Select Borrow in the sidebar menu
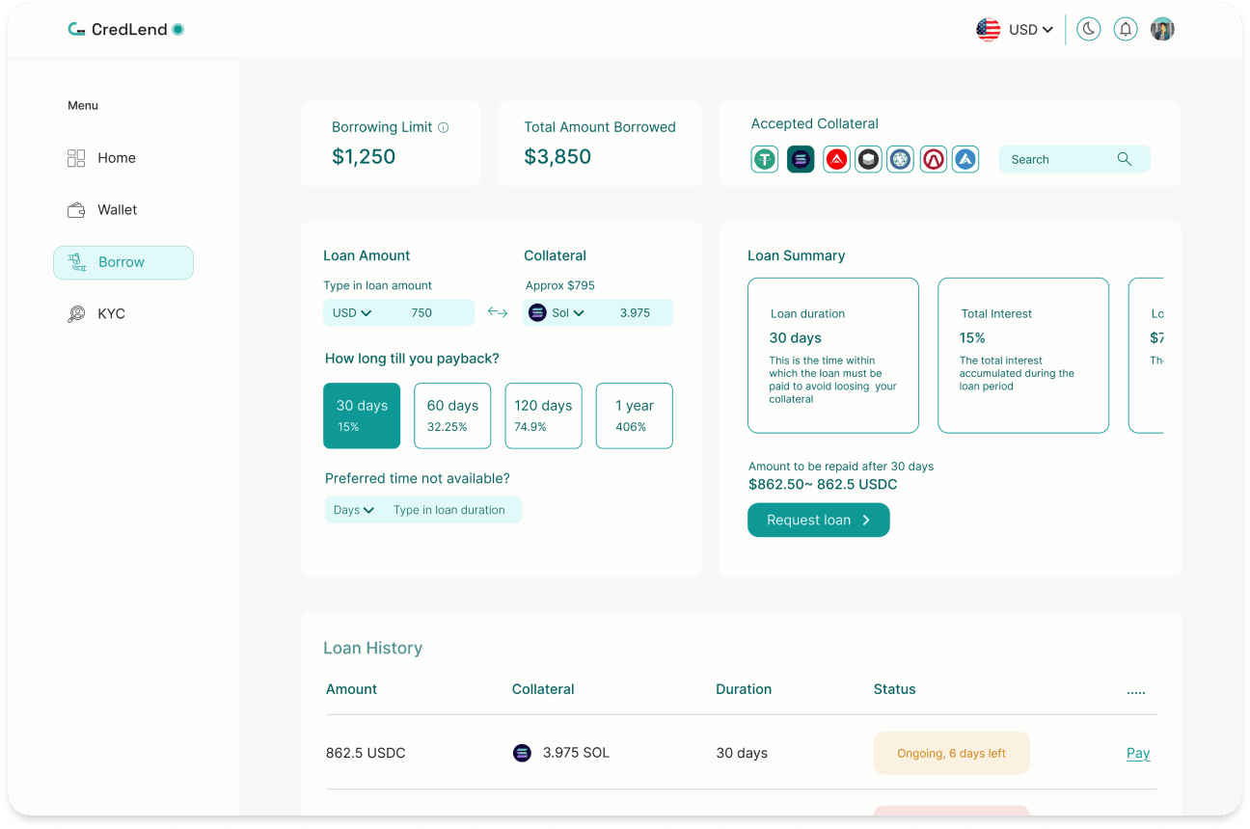 click(x=122, y=262)
